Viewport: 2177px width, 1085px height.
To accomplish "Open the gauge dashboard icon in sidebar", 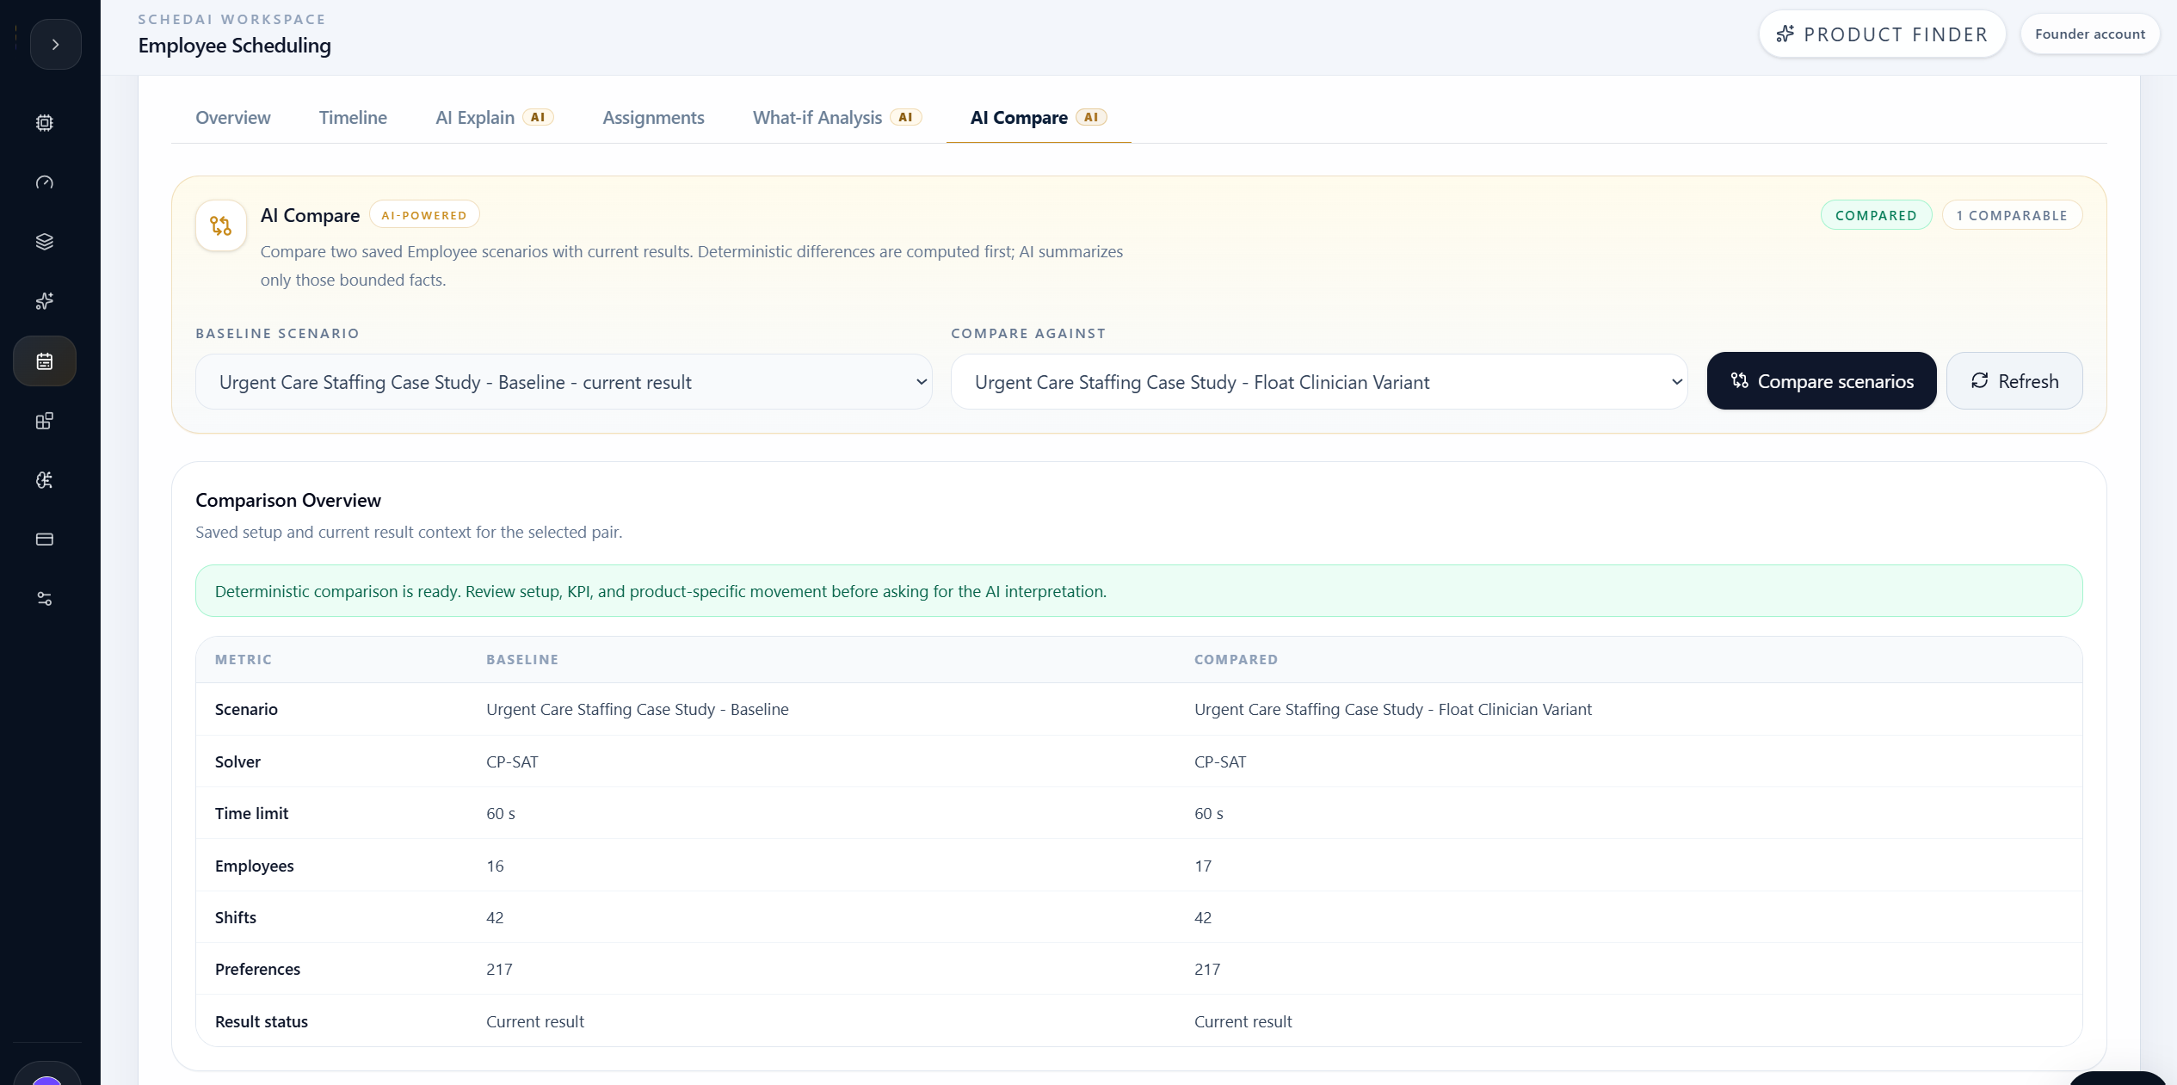I will point(45,182).
